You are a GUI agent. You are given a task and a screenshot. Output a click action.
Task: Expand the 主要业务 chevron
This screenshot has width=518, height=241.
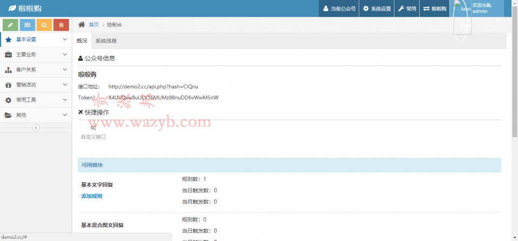65,55
